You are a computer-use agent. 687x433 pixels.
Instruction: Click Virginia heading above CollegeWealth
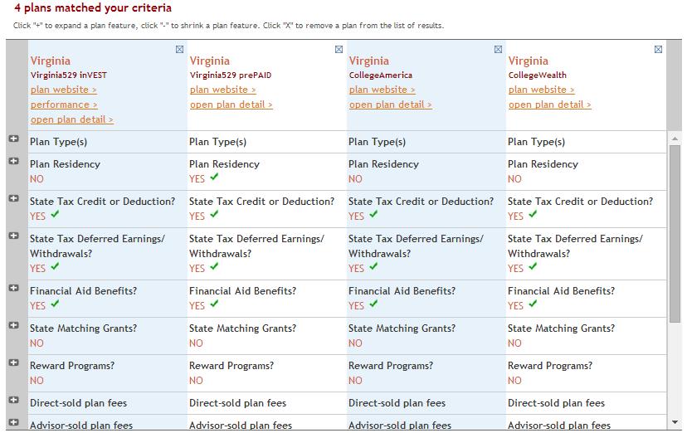[x=528, y=61]
